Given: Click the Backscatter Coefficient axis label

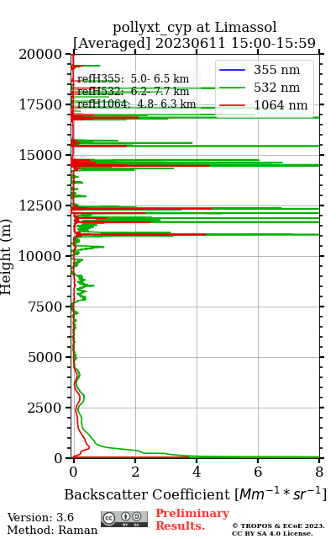Looking at the screenshot, I should 195,494.
